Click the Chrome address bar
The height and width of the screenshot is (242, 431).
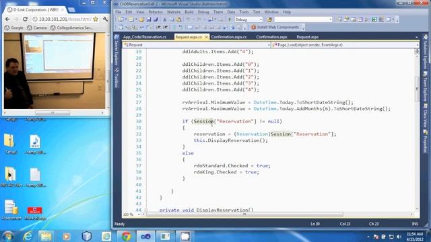coord(65,19)
